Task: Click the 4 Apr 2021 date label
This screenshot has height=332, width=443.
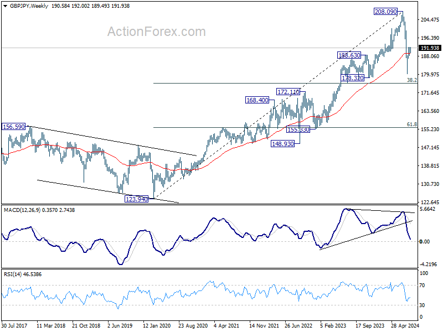Action: [x=226, y=325]
